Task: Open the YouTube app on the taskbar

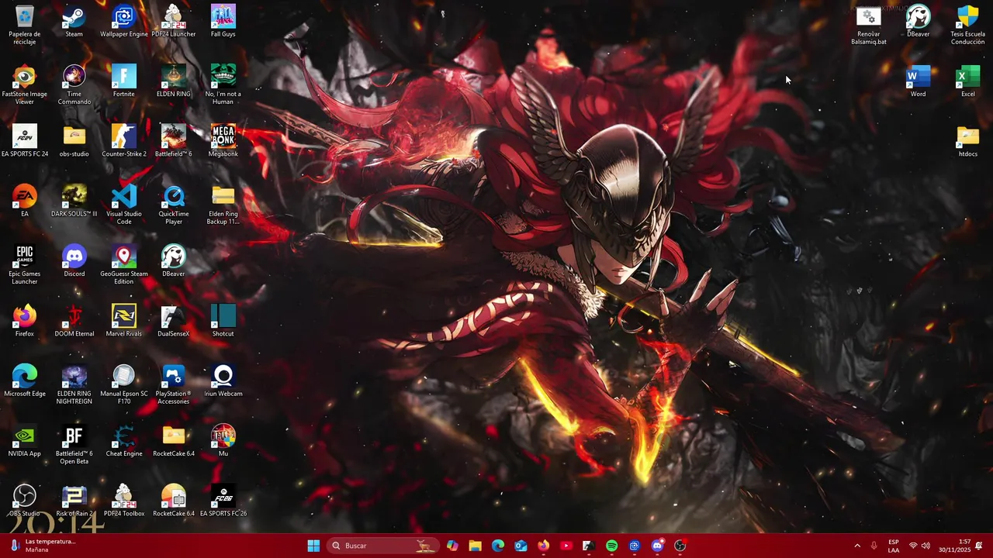Action: pos(566,546)
